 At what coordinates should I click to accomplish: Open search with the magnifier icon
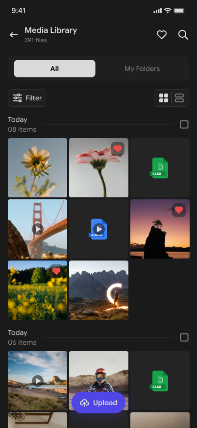(183, 35)
